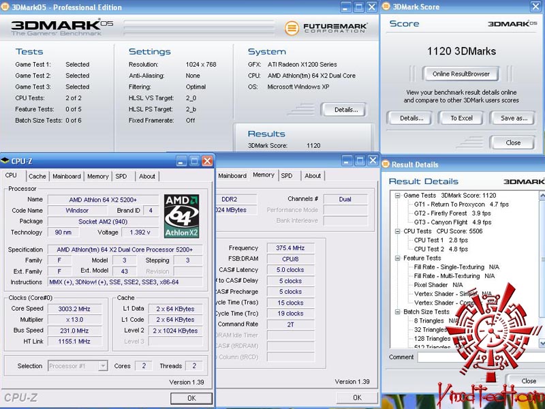Click the Core Speed value 3003.2 MHz
Viewport: 545px width, 409px height.
(x=74, y=309)
